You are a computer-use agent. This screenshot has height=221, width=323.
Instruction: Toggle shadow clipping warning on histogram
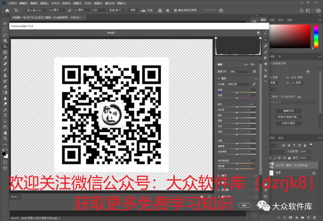pos(216,38)
